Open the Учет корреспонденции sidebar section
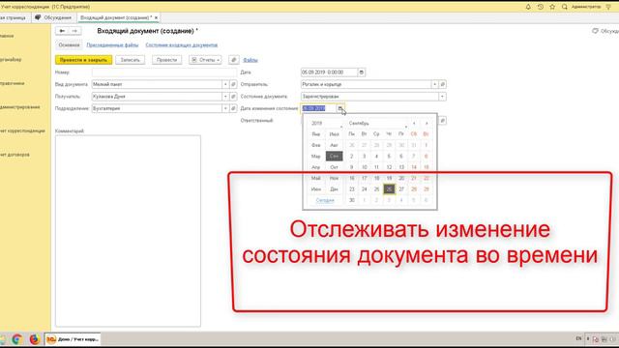The image size is (619, 348). tap(22, 130)
